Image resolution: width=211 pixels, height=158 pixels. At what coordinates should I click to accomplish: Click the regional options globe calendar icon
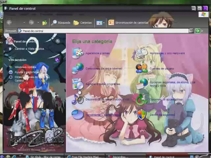point(142,84)
